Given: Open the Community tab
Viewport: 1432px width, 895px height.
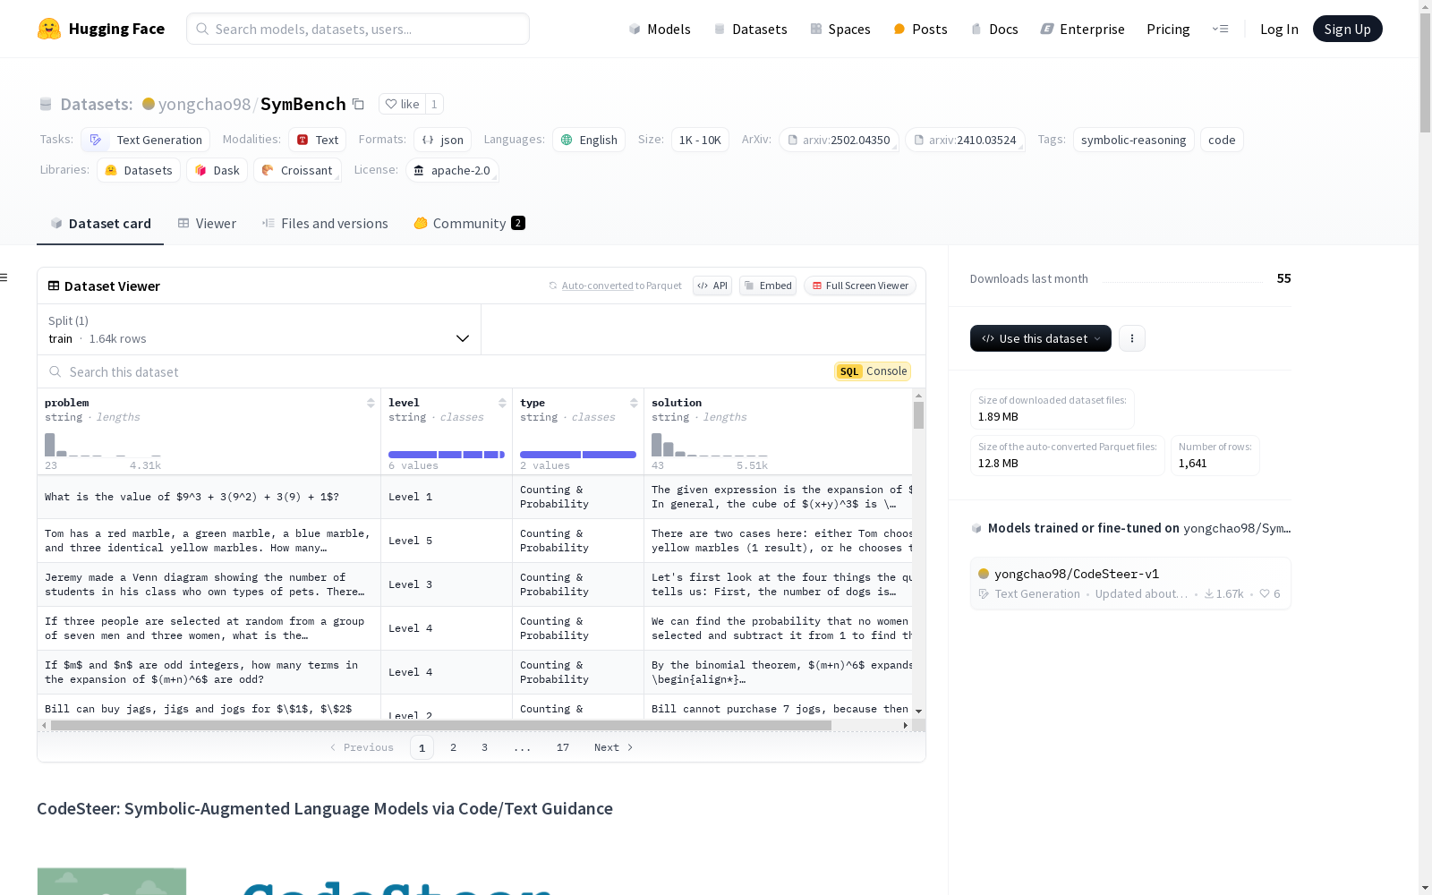Looking at the screenshot, I should (469, 224).
